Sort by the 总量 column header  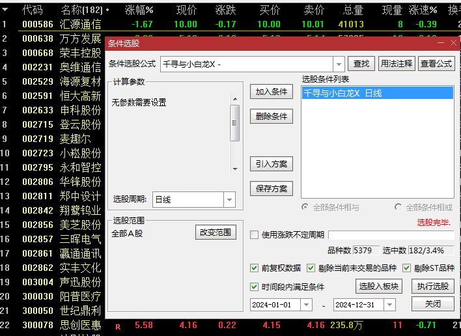[353, 10]
